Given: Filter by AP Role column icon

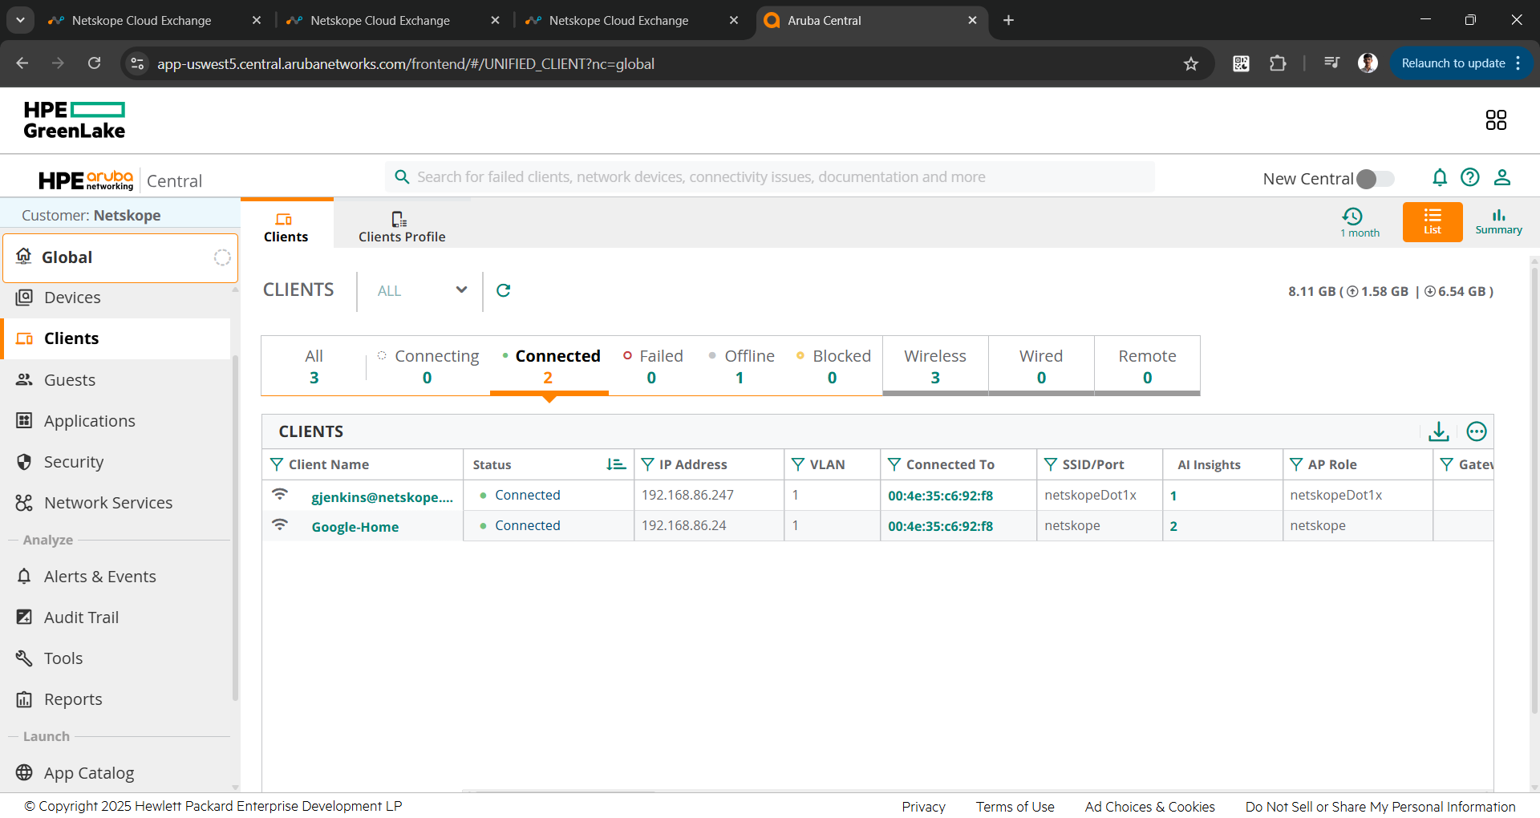Looking at the screenshot, I should [1296, 464].
